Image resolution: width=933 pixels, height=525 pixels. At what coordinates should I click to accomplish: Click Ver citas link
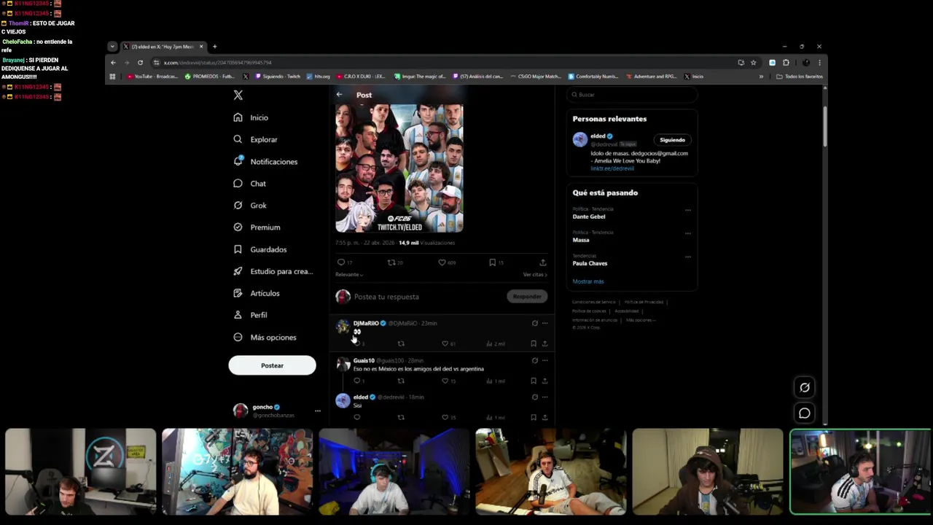(x=535, y=275)
